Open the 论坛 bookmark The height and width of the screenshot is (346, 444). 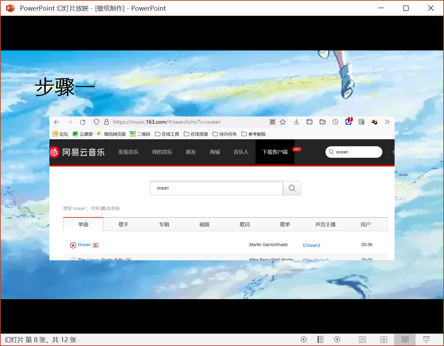(x=60, y=134)
